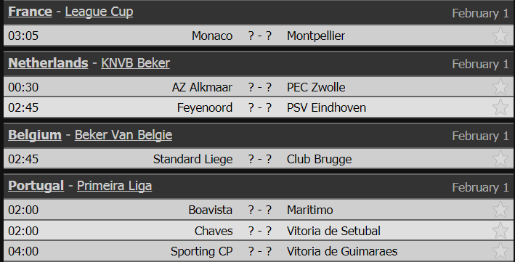Open the Primeira Liga link
This screenshot has width=515, height=262.
point(114,186)
